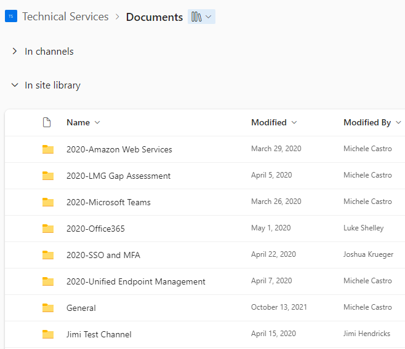
Task: Open the 2020-Unified Endpoint Management folder
Action: [x=136, y=282]
